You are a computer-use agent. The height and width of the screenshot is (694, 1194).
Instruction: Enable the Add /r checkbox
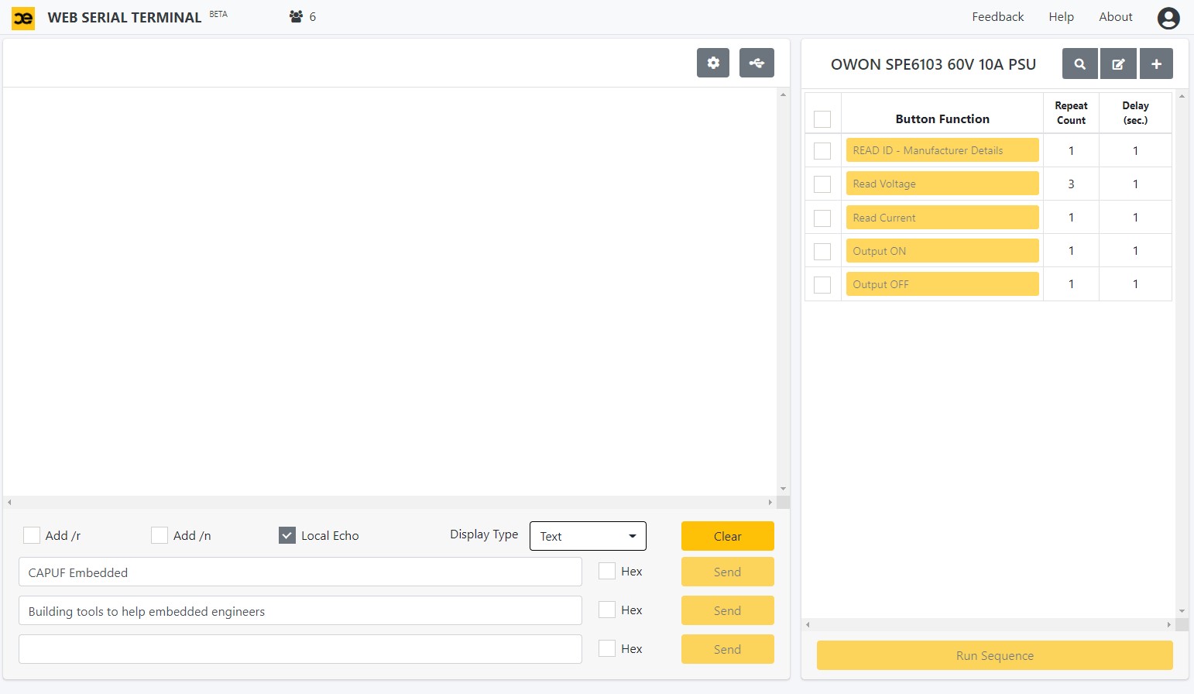[32, 535]
